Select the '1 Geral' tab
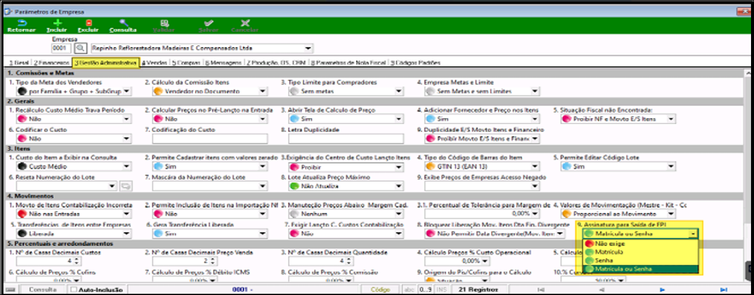This screenshot has height=295, width=754. pos(18,62)
